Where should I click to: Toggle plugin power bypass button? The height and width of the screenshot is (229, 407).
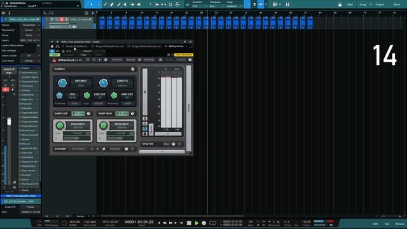[x=52, y=51]
